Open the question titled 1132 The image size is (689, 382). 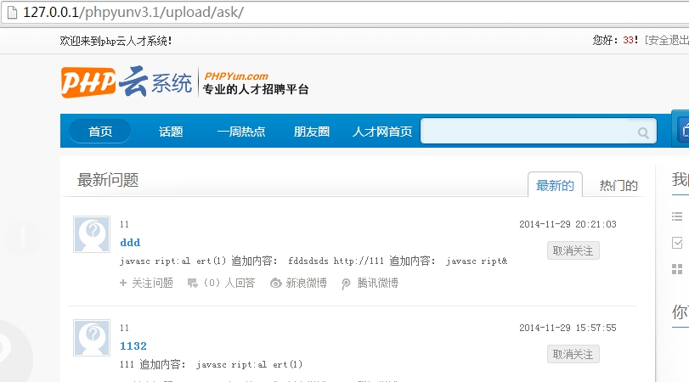click(133, 346)
